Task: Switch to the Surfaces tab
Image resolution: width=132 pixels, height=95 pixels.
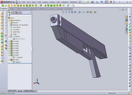Action: click(52, 9)
